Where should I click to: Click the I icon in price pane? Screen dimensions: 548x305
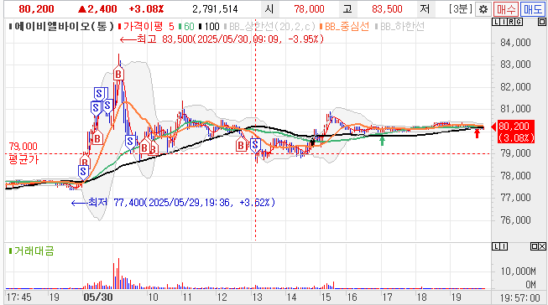pos(504,23)
